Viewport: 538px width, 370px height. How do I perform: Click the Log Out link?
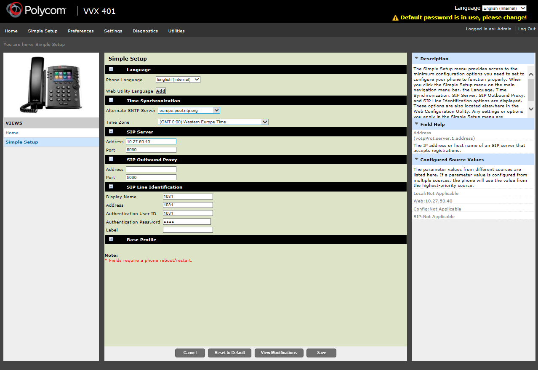527,29
